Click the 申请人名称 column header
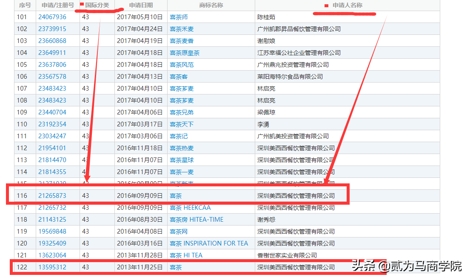 pyautogui.click(x=348, y=5)
